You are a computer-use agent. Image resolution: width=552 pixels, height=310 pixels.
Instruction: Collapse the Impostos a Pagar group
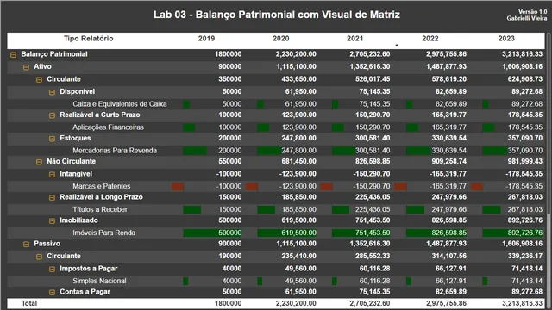52,270
